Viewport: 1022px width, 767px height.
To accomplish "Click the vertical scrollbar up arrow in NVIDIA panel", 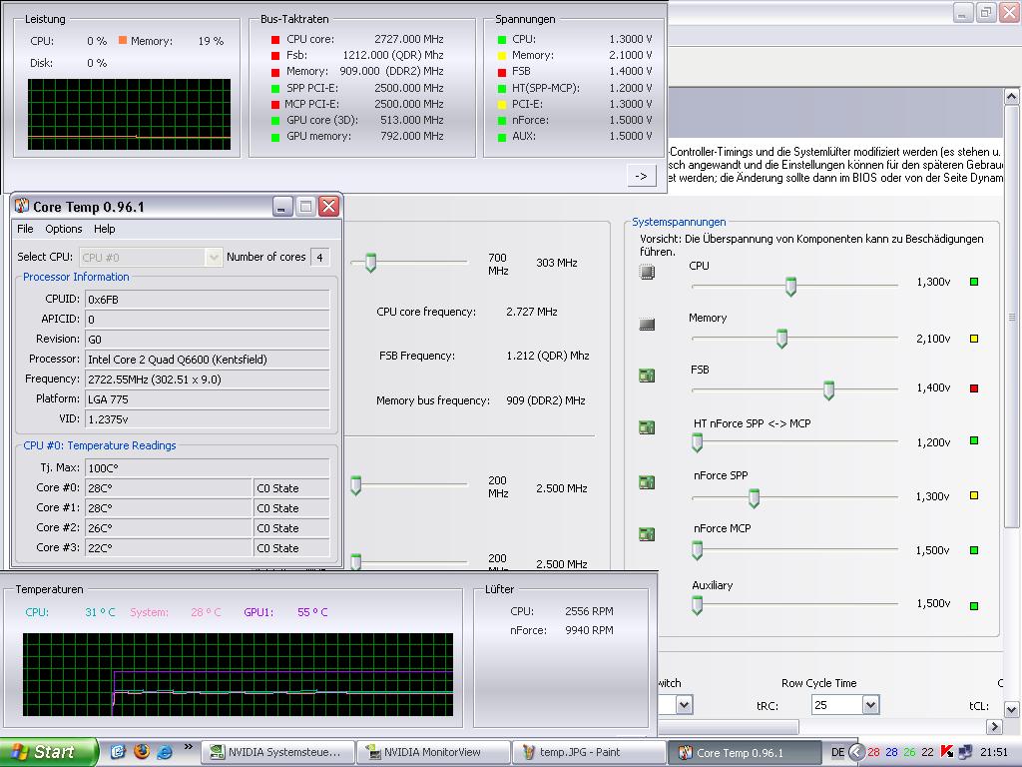I will coord(1011,97).
